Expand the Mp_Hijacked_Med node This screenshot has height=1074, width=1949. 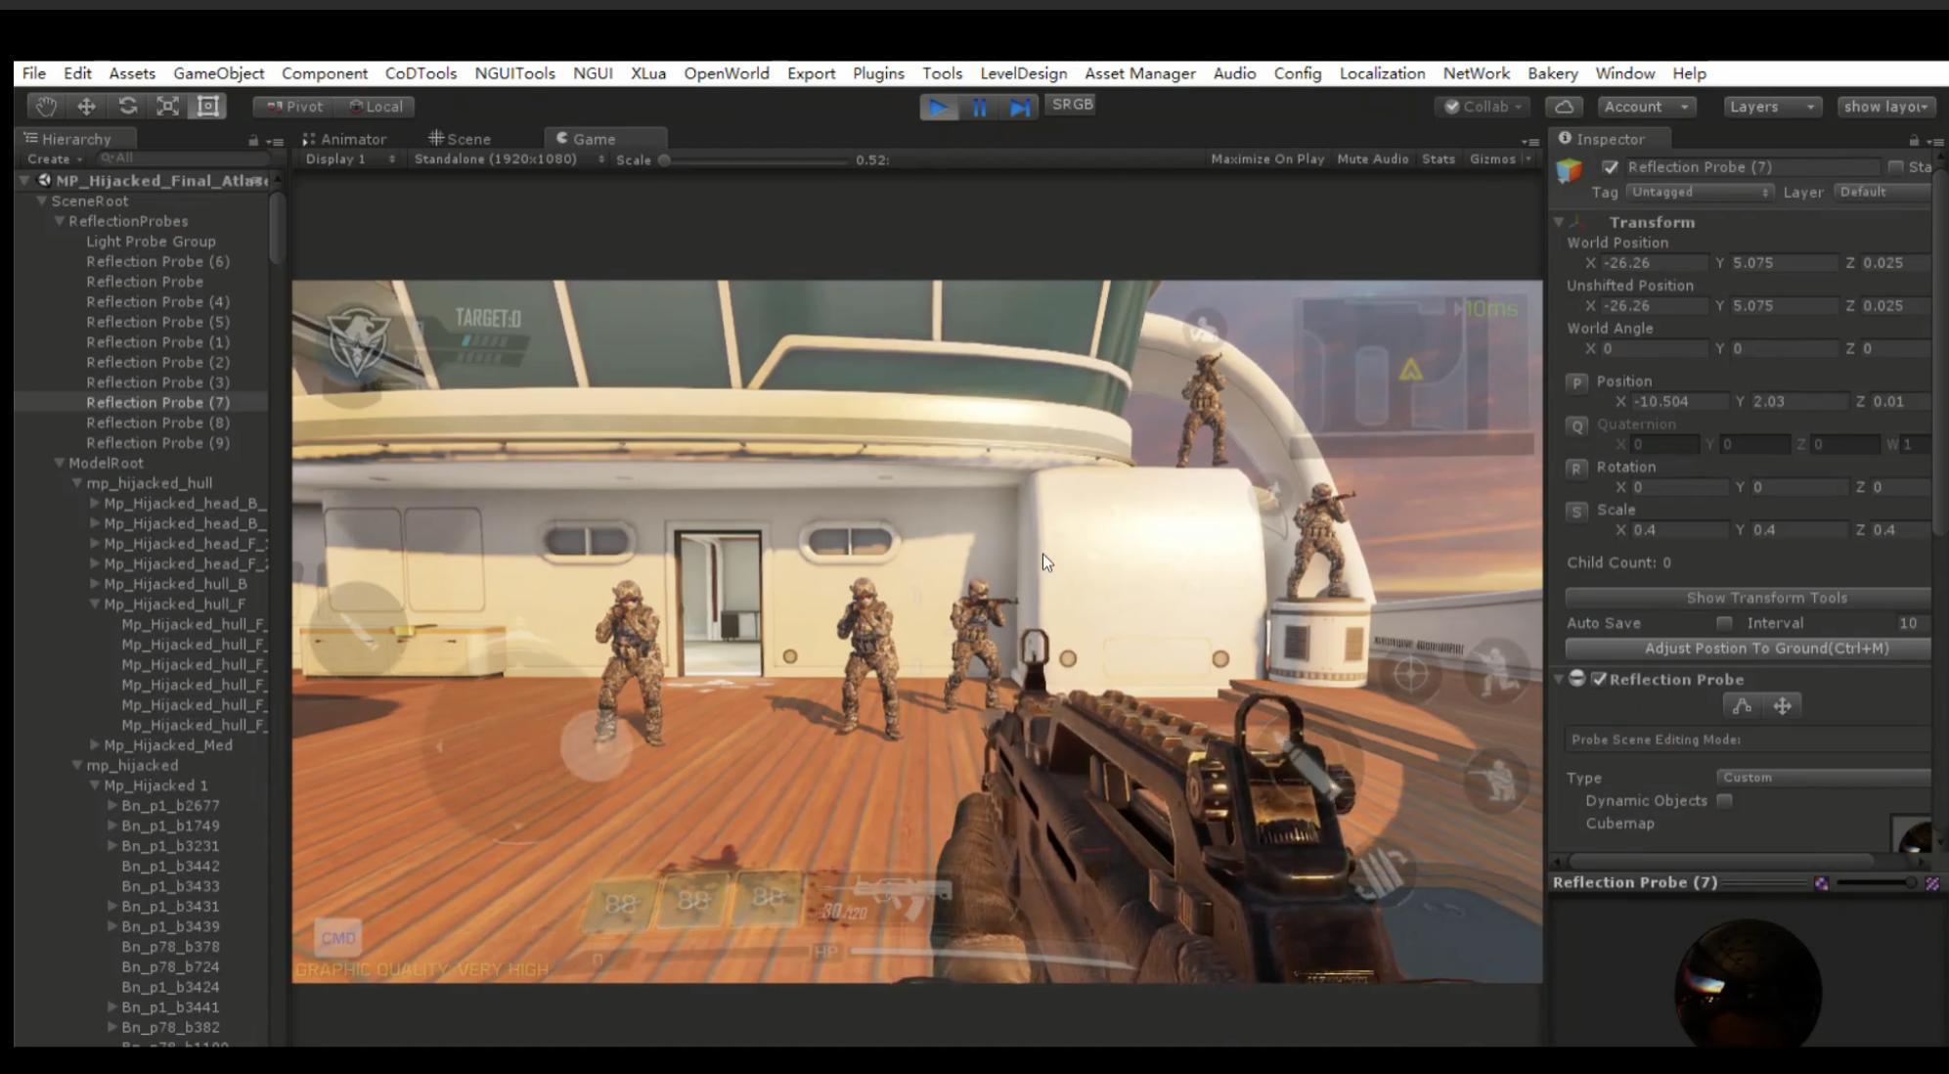tap(95, 745)
